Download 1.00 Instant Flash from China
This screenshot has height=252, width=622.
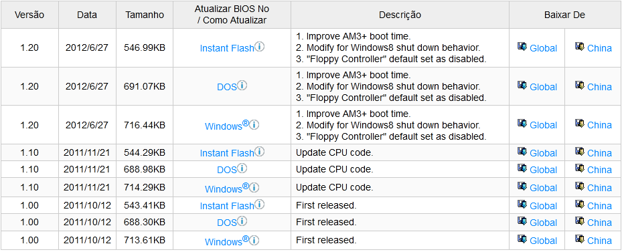599,206
